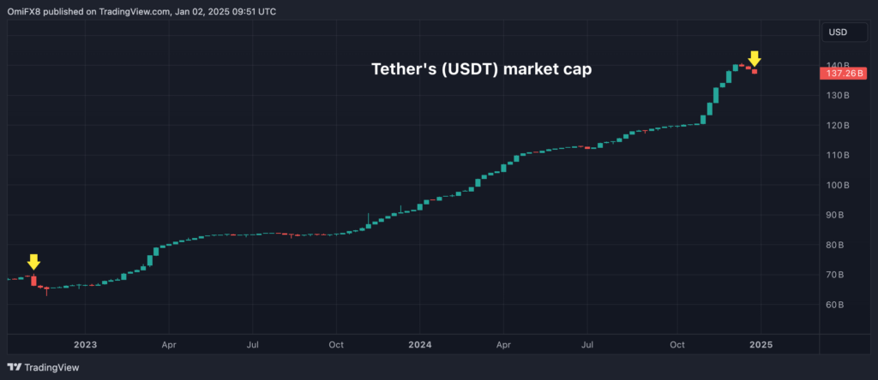Open the USD currency selector
The image size is (878, 380).
(837, 33)
